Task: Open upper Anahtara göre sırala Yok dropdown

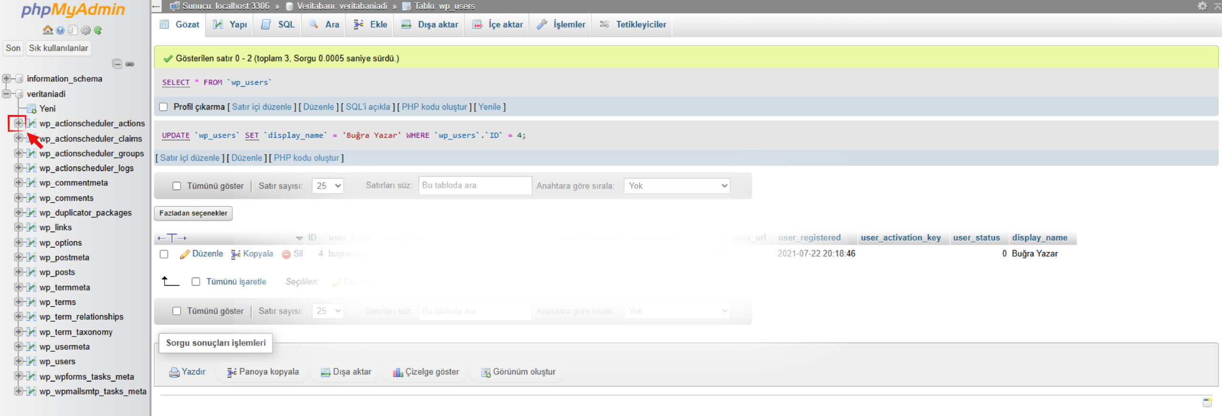Action: [x=677, y=186]
